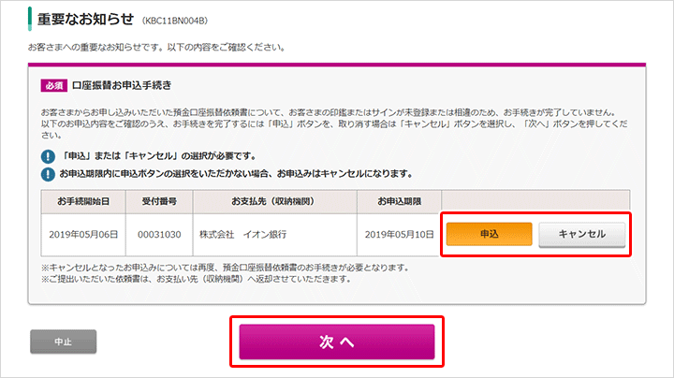This screenshot has width=674, height=378.
Task: Click the screen code KBC11BN004B
Action: click(176, 19)
